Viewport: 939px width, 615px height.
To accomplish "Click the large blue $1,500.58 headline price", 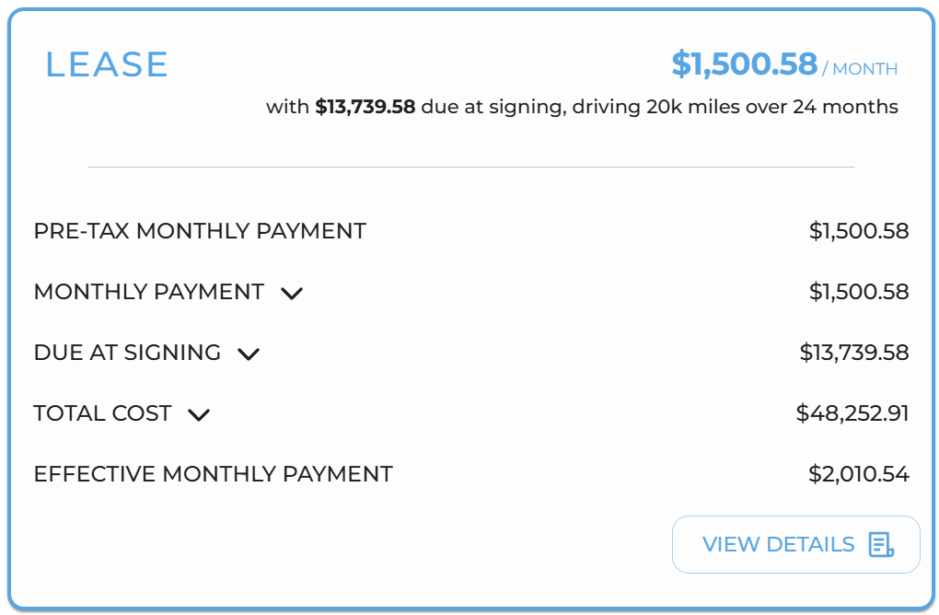I will click(744, 64).
